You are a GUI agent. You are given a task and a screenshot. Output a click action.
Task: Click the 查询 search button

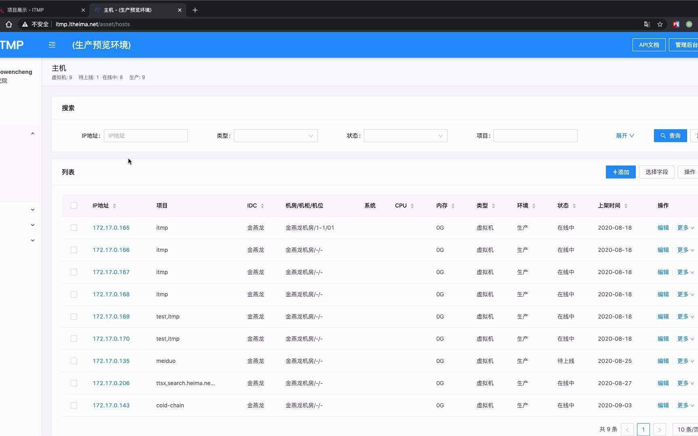pyautogui.click(x=671, y=136)
